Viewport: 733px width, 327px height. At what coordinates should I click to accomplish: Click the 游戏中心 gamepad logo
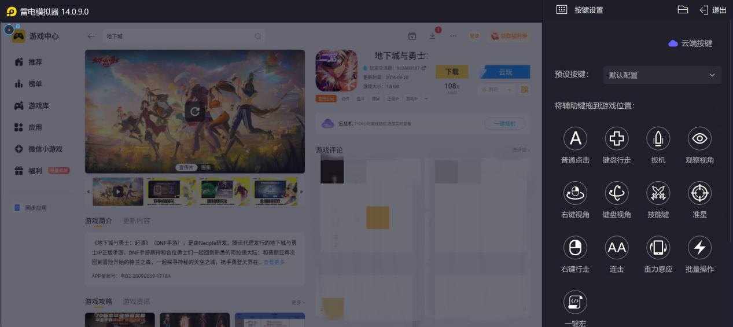point(19,36)
